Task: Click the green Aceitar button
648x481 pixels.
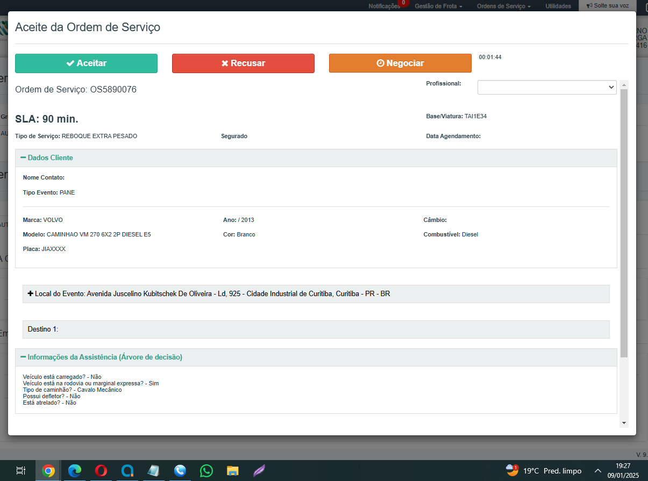Action: tap(86, 63)
